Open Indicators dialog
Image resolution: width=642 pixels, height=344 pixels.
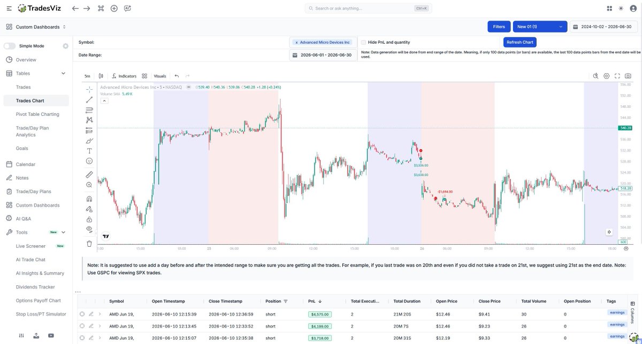pyautogui.click(x=124, y=76)
